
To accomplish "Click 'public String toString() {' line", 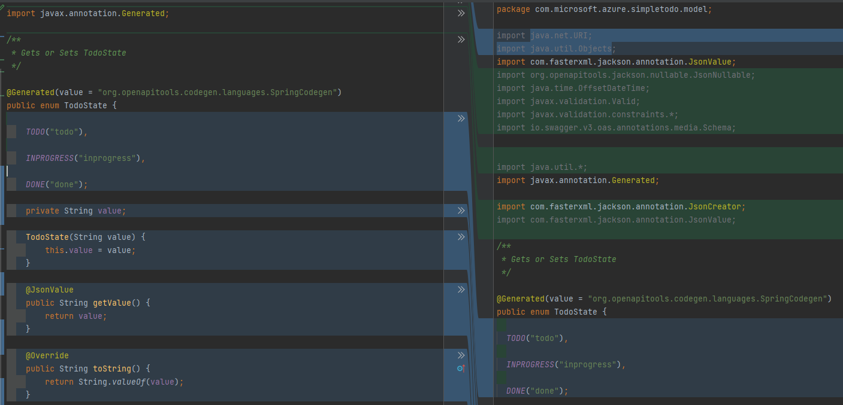I will click(x=88, y=369).
